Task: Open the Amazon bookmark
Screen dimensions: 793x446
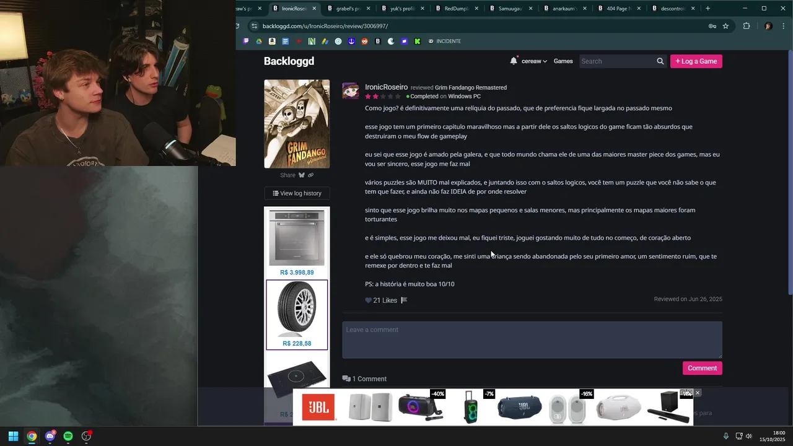Action: (x=272, y=42)
